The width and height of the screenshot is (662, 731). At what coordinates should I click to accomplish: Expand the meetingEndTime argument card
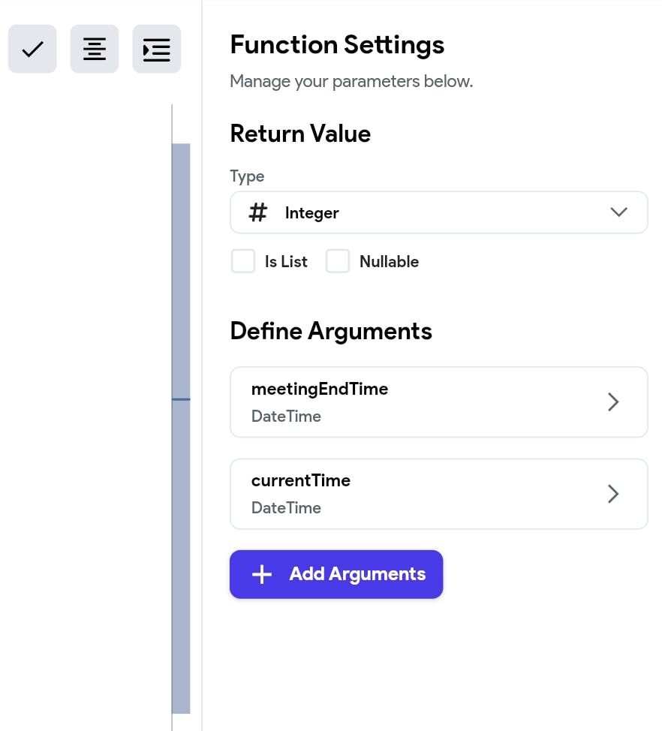[x=438, y=402]
